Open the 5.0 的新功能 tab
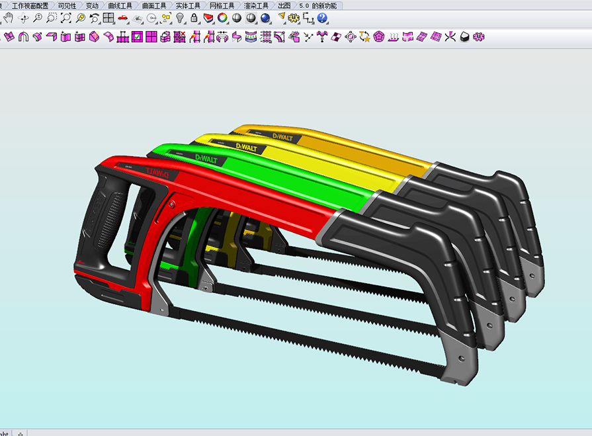 [x=318, y=6]
